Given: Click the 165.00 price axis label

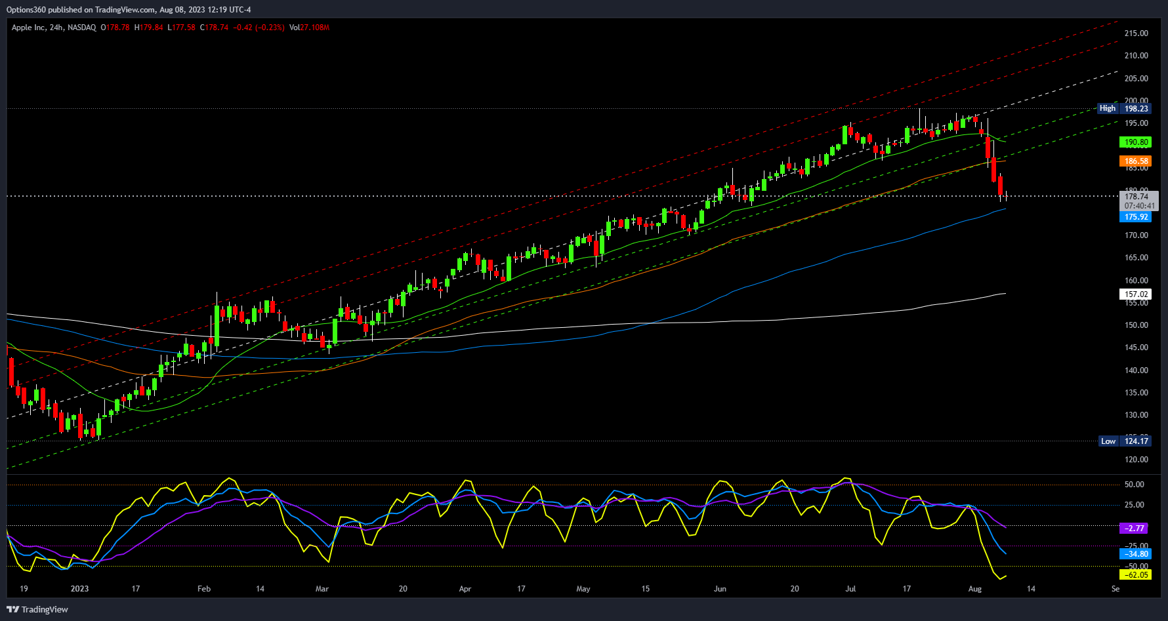Looking at the screenshot, I should click(1137, 257).
